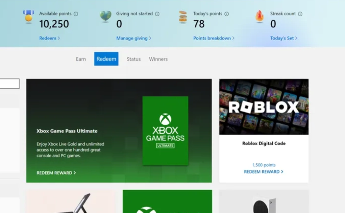345x213 pixels.
Task: Click Redeem Reward for Roblox Digital Code
Action: click(264, 172)
